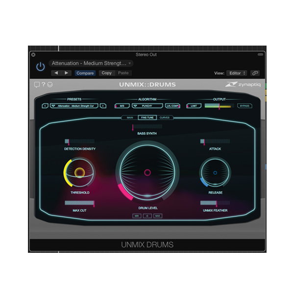Click the Zynaptiq logo
This screenshot has height=294, width=294.
pyautogui.click(x=243, y=84)
